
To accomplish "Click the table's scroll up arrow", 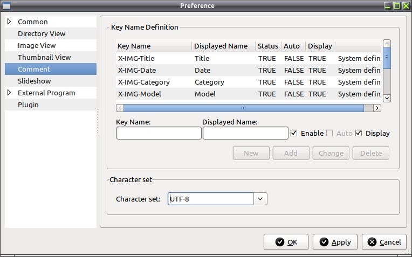I will coord(387,43).
